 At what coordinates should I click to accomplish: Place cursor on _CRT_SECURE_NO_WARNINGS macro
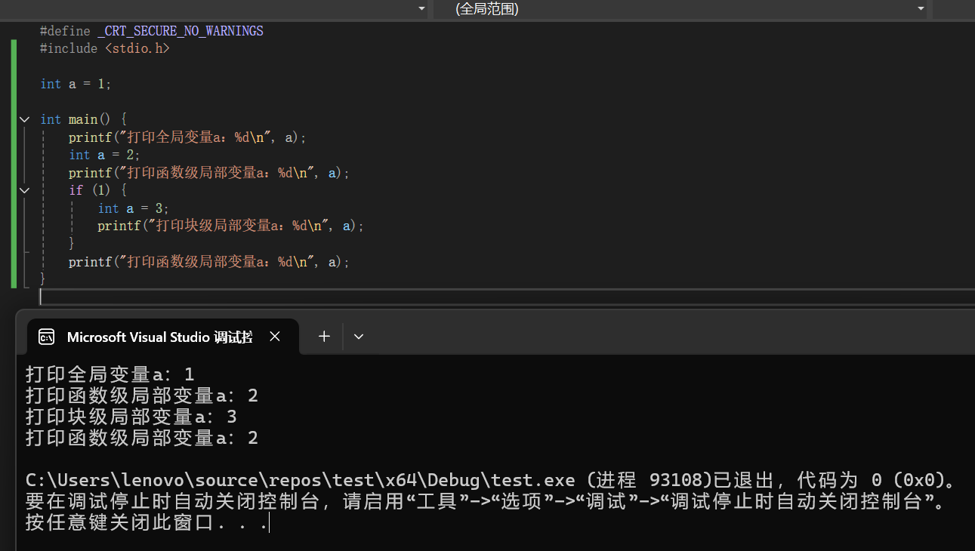[180, 31]
